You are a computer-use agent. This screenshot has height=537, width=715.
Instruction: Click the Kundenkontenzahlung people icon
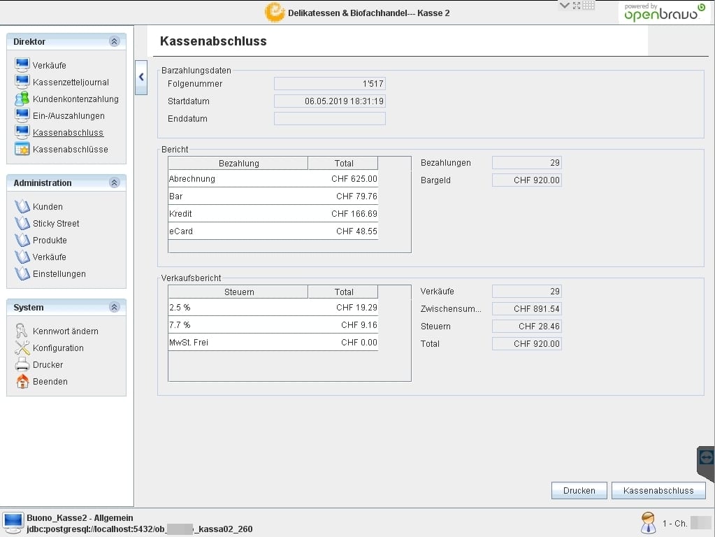coord(22,99)
